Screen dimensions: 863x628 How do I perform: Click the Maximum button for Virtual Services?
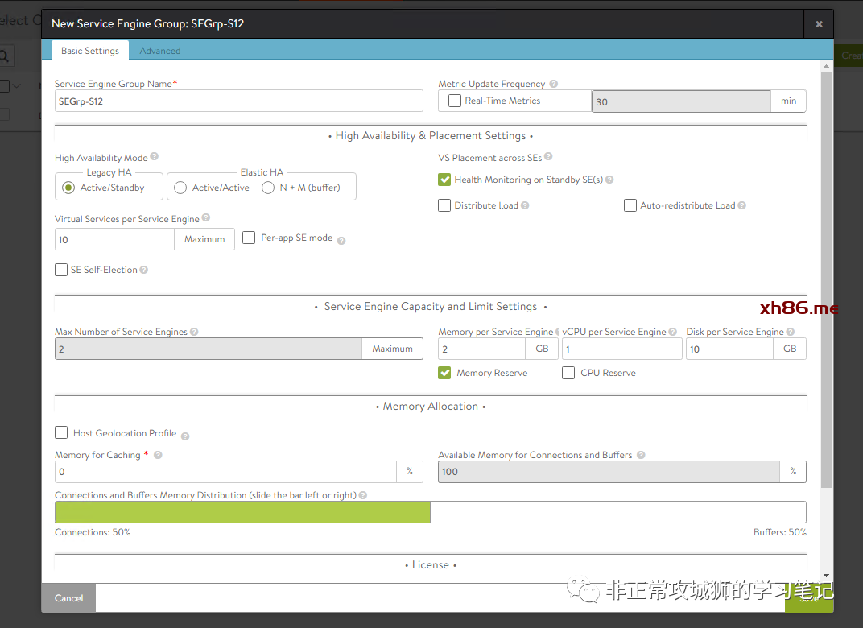pyautogui.click(x=204, y=239)
